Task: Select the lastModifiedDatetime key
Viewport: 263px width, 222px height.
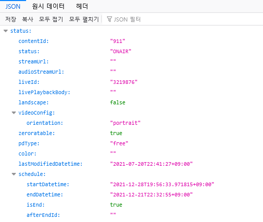Action: (x=51, y=164)
